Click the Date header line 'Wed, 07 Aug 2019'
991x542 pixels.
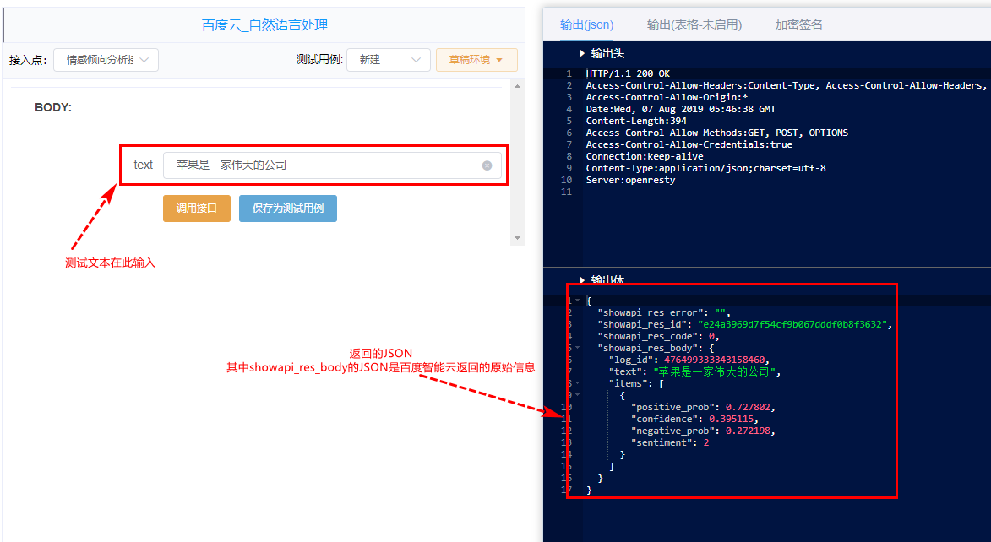681,109
